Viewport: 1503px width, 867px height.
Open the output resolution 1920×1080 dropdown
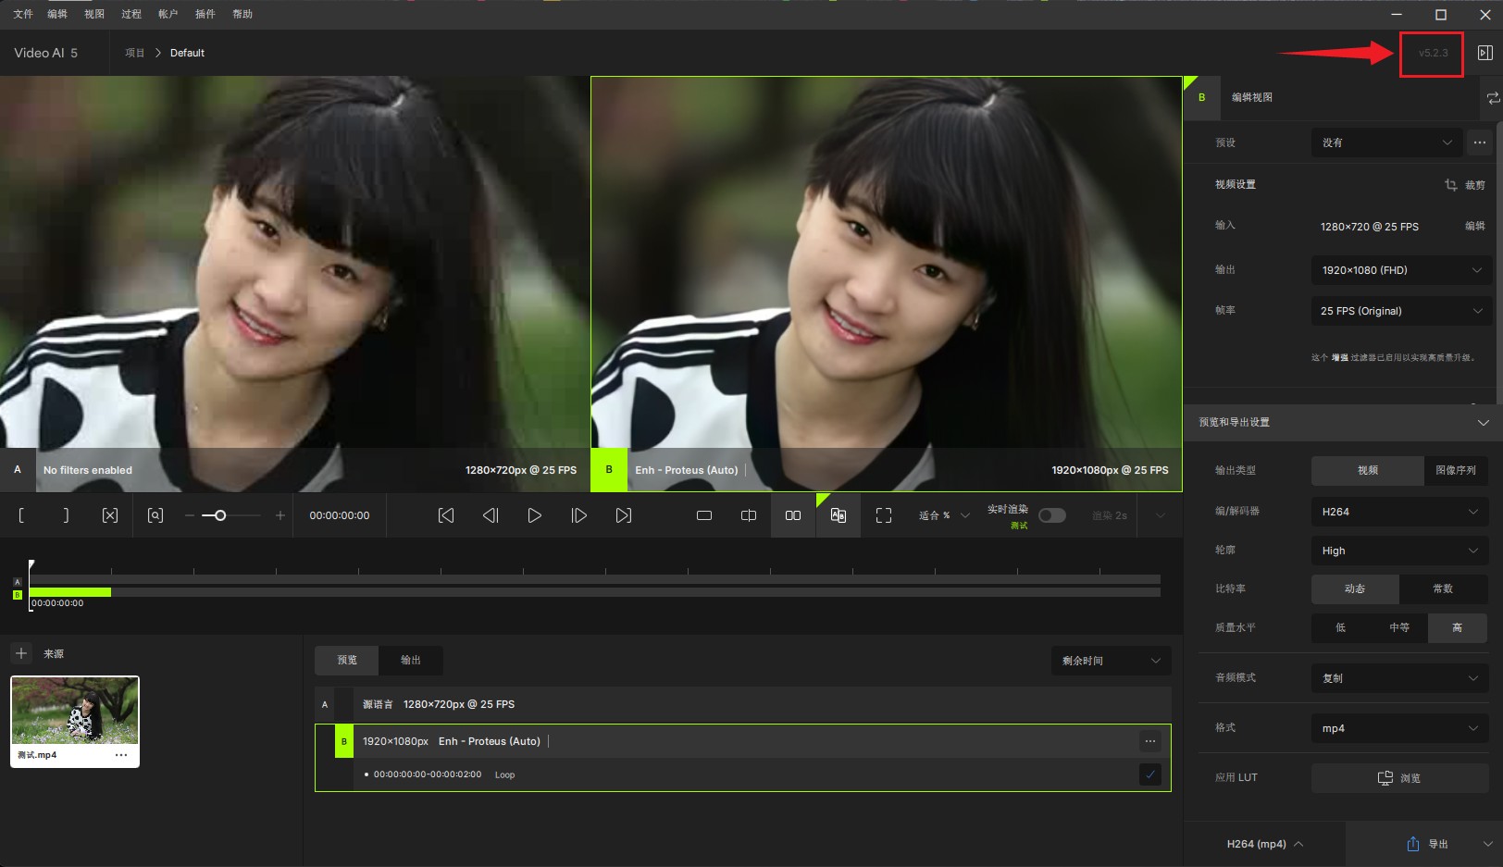(1400, 270)
